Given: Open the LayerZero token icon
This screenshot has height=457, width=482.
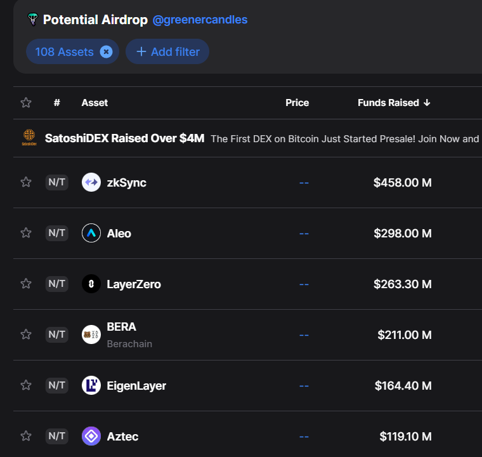Looking at the screenshot, I should pos(91,284).
